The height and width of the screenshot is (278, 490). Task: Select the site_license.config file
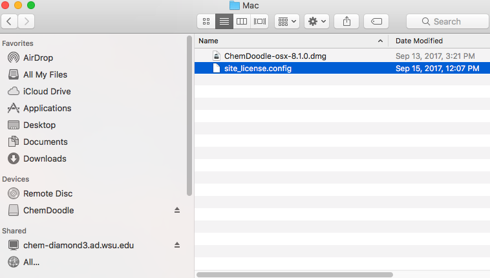click(x=257, y=68)
